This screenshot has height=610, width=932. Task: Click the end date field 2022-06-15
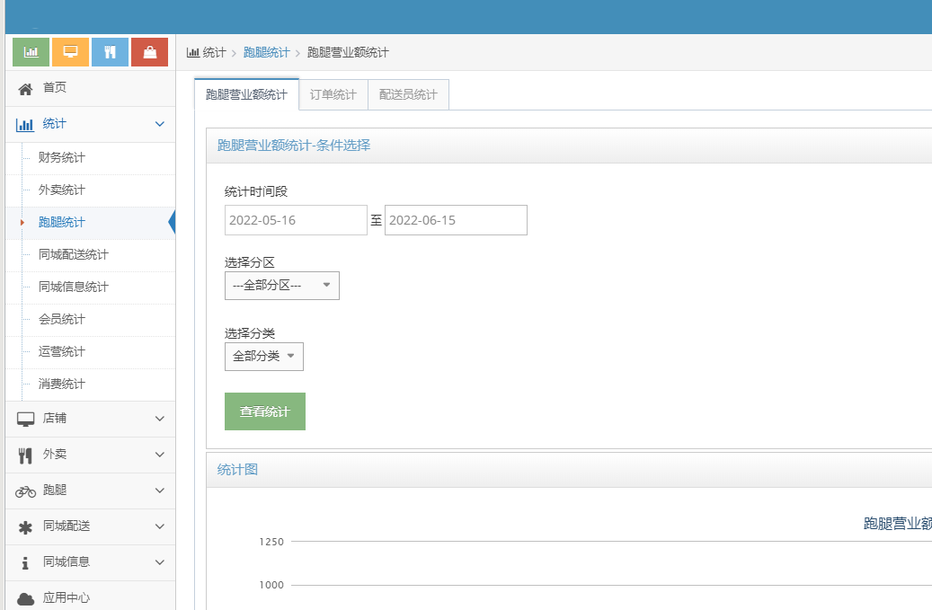(x=456, y=220)
